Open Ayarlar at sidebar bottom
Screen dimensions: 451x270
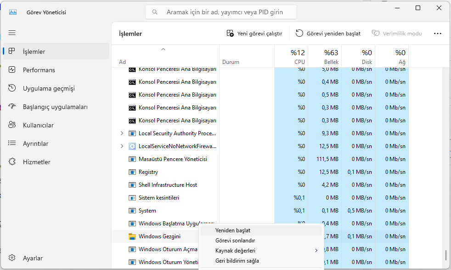point(33,258)
